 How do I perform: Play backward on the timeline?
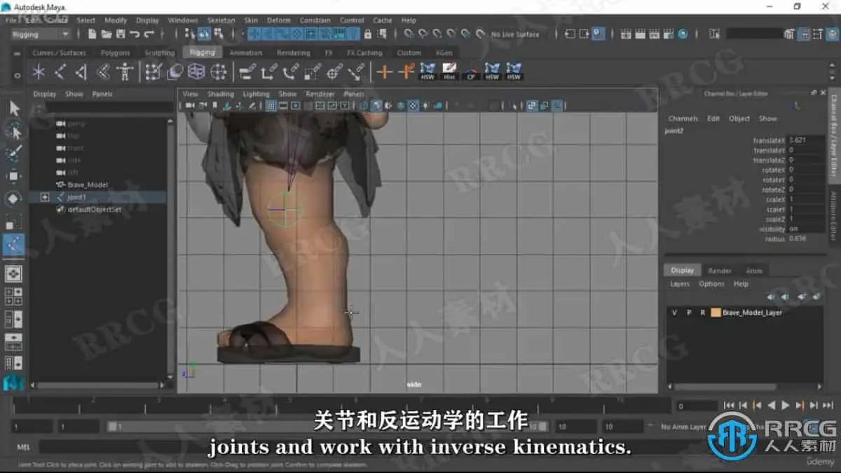(772, 405)
